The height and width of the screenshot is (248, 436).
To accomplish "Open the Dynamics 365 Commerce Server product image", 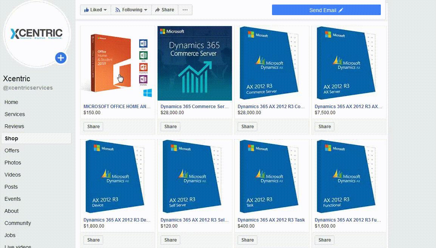I will point(195,63).
